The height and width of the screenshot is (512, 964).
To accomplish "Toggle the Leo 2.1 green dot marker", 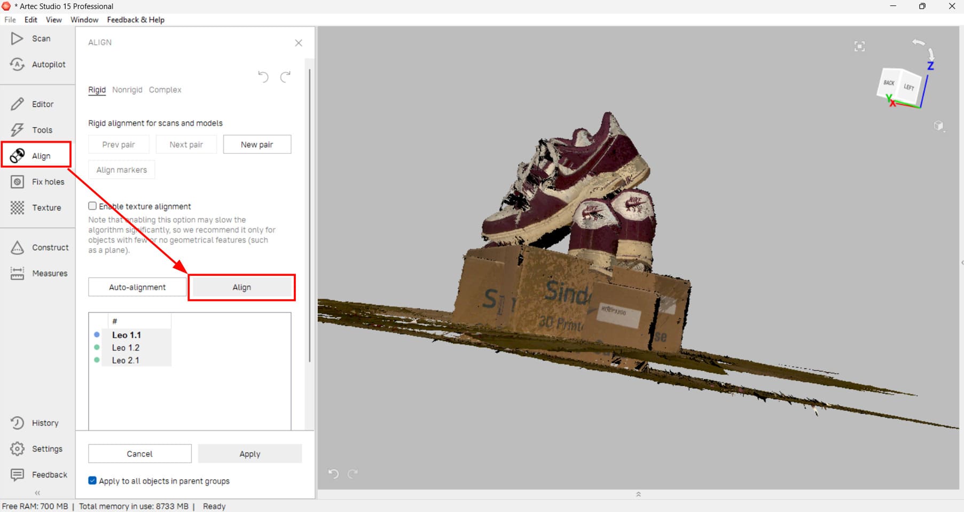I will pos(97,360).
